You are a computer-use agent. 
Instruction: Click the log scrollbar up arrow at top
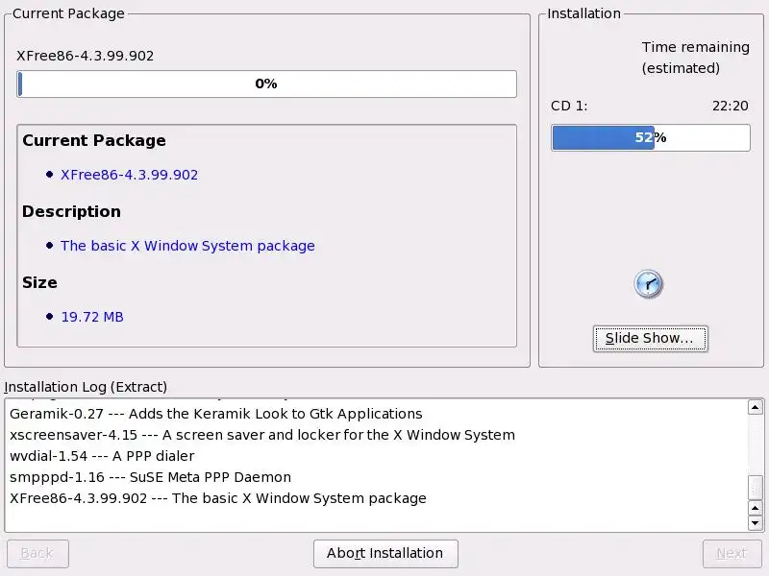point(755,407)
